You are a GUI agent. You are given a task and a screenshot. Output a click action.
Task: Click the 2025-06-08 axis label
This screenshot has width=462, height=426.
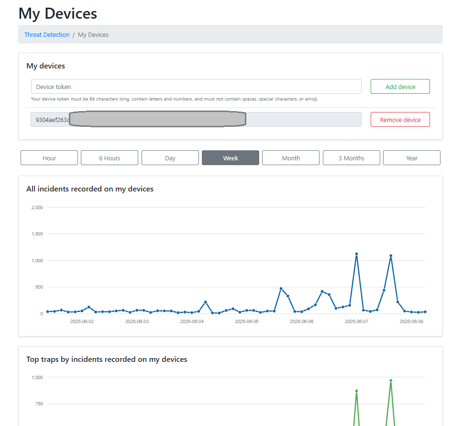coord(411,322)
